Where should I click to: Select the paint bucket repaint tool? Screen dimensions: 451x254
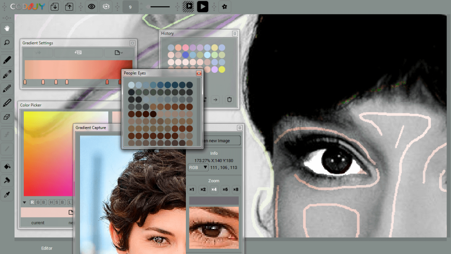[x=7, y=166]
